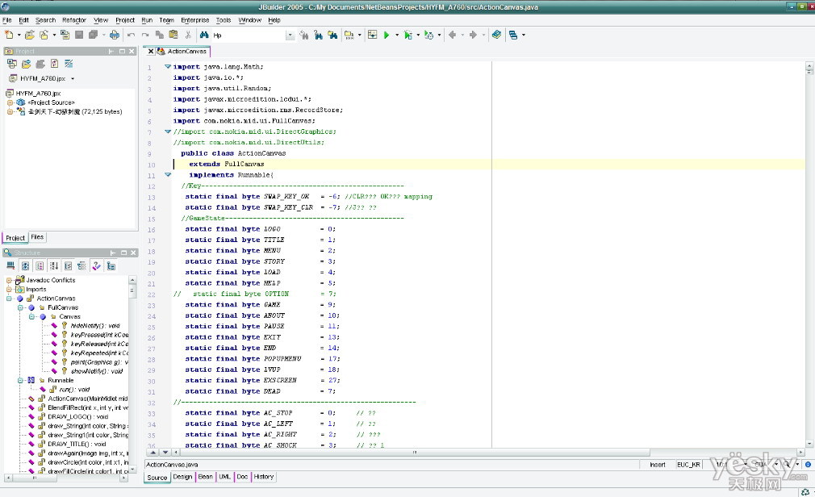The height and width of the screenshot is (497, 815).
Task: Open the search text combo box dropdown
Action: coord(290,35)
